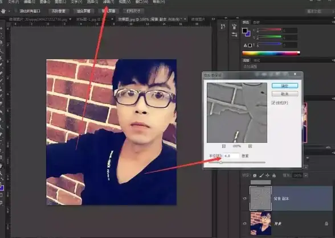This screenshot has width=335, height=238.
Task: Open the workspace switcher dropdown at top right
Action: pos(320,11)
